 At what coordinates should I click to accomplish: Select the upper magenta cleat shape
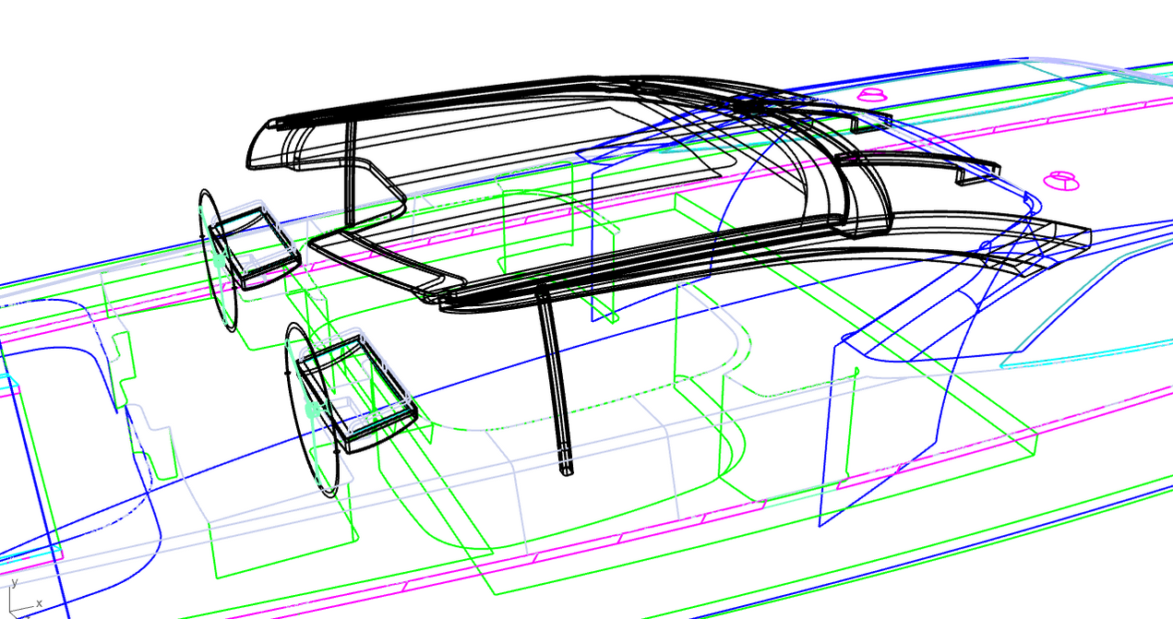coord(872,95)
